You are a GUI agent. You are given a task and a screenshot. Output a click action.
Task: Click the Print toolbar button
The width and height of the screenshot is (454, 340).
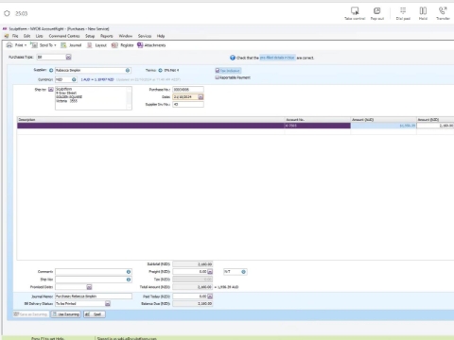click(16, 45)
